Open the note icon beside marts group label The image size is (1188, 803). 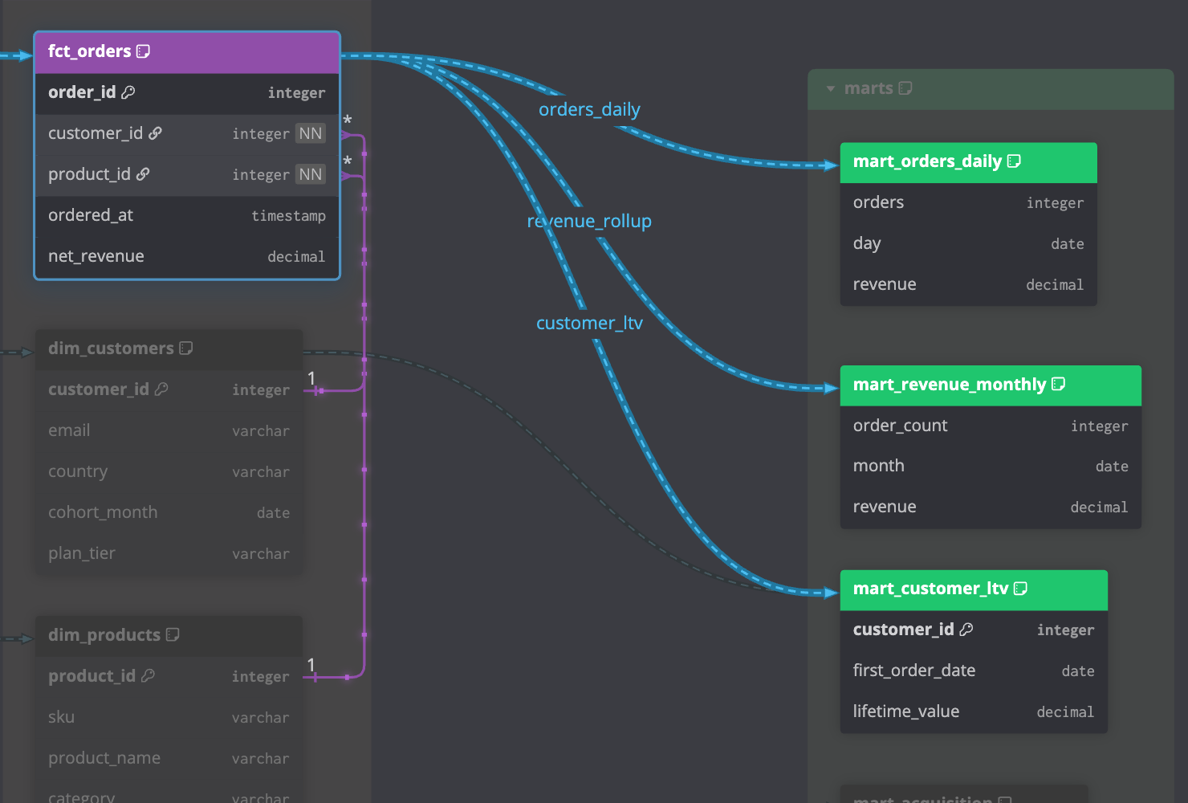905,88
